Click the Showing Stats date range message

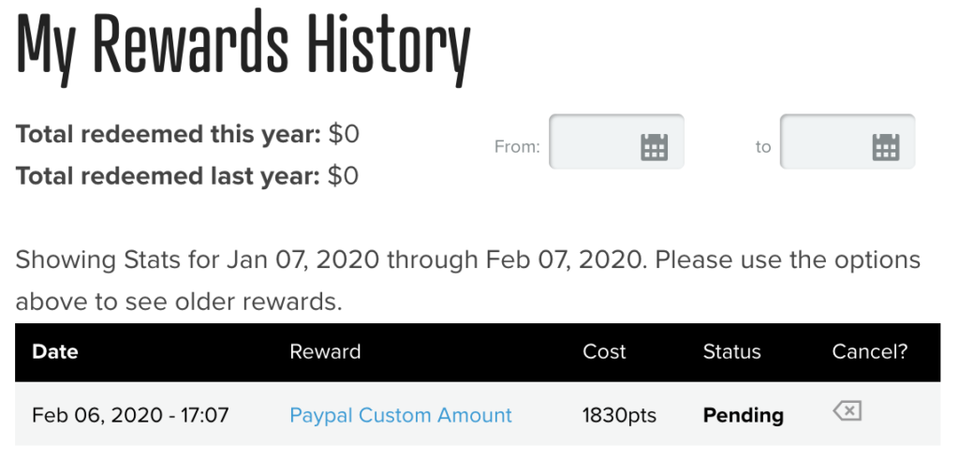tap(468, 281)
